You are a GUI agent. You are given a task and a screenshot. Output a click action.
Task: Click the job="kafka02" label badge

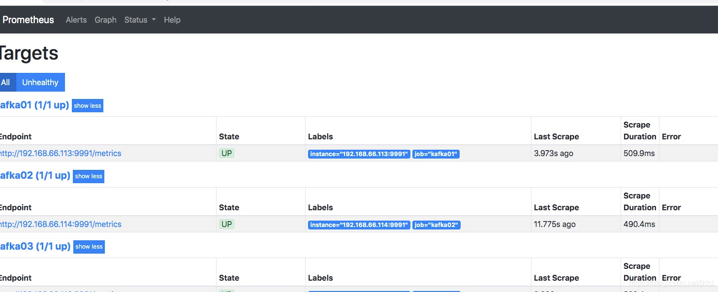[436, 225]
